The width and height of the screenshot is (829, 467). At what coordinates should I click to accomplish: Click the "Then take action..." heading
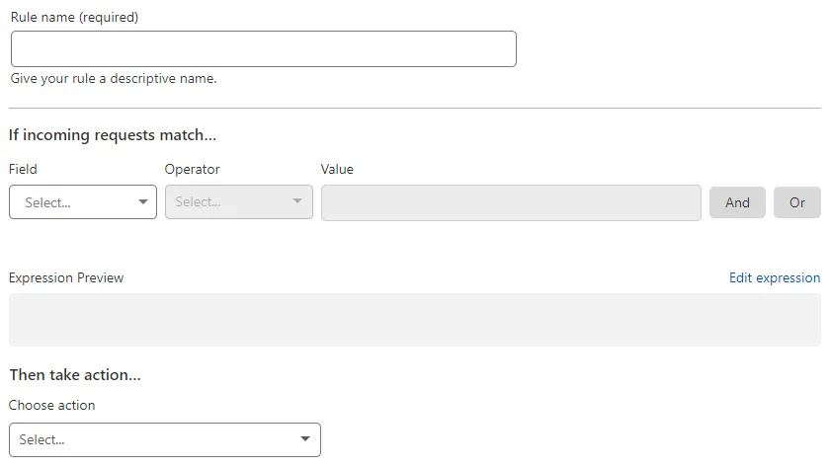point(75,375)
